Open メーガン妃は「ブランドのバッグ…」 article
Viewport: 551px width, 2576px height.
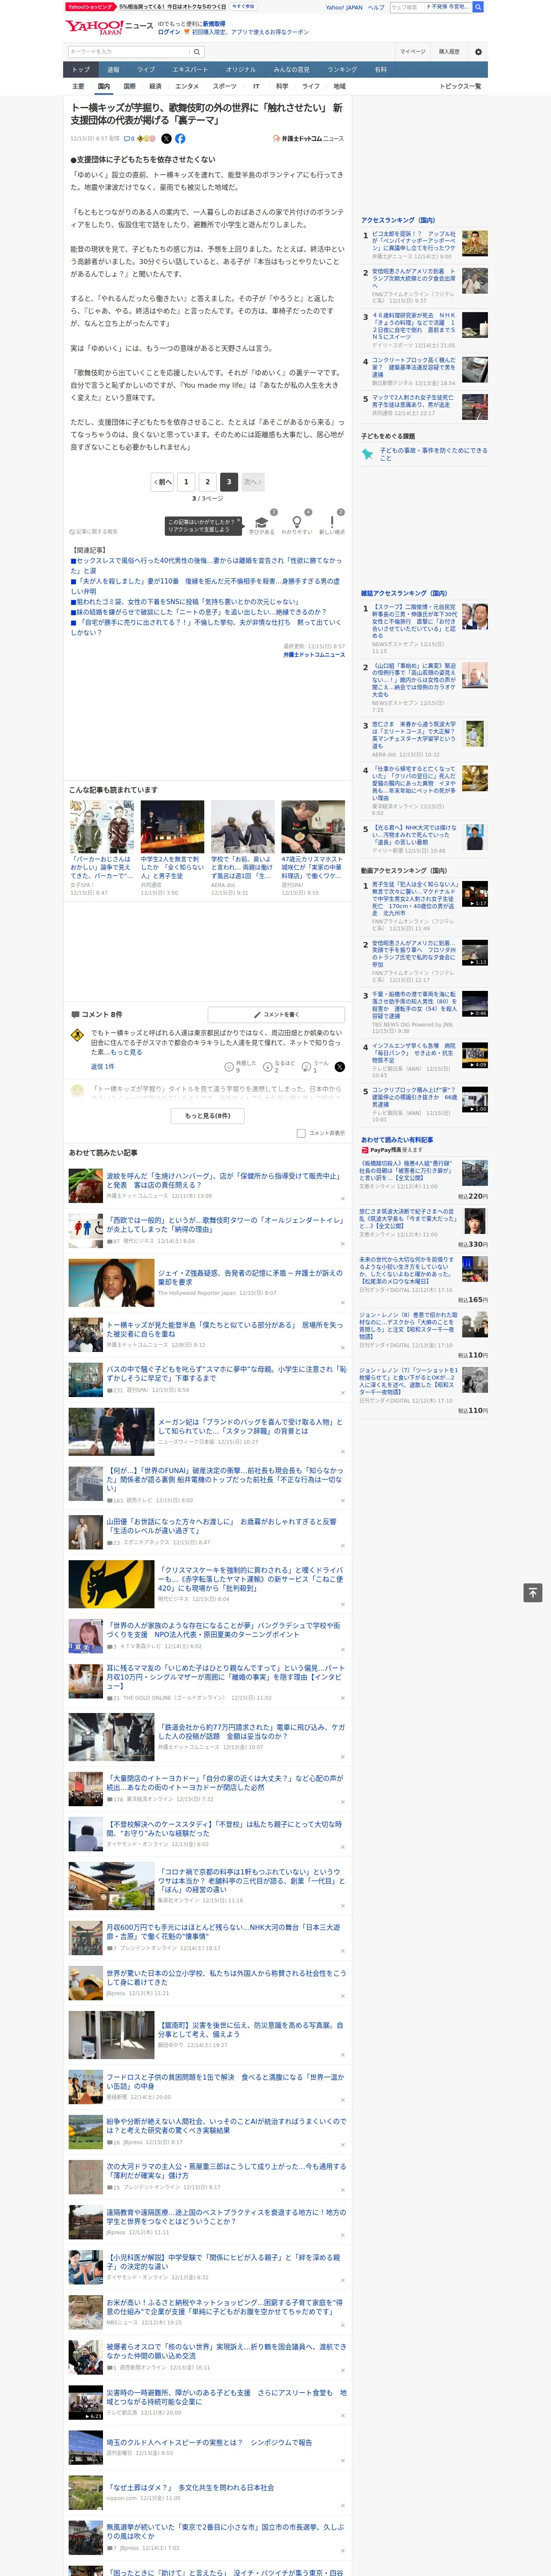250,1426
